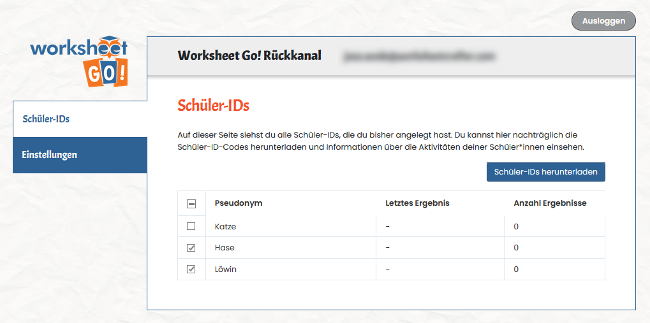Select the Löwin pseudonym entry
Screen dimensions: 650x323
[226, 269]
